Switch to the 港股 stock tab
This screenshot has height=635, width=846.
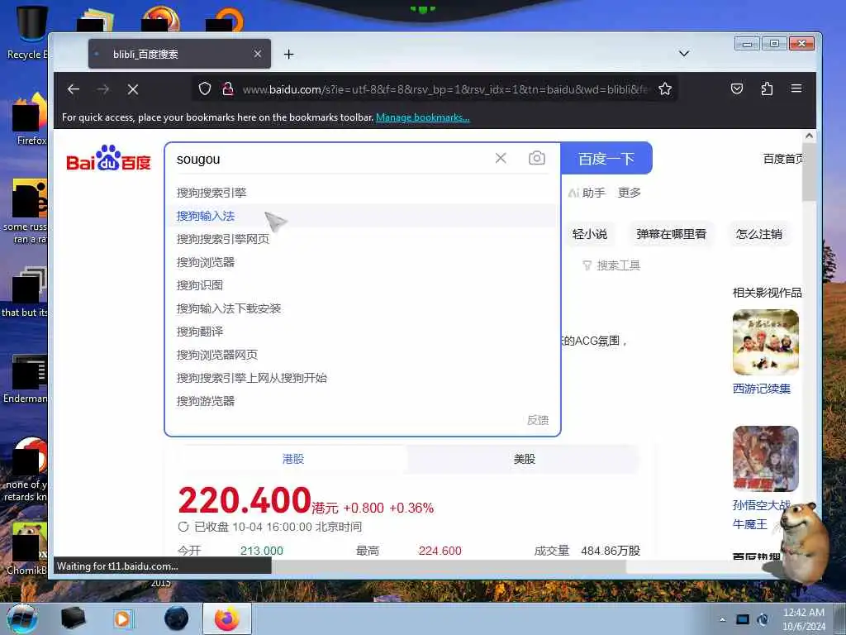(x=293, y=459)
